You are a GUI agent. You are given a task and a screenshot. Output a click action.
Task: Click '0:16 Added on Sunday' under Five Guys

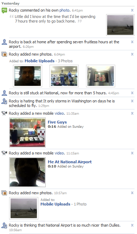[66, 127]
